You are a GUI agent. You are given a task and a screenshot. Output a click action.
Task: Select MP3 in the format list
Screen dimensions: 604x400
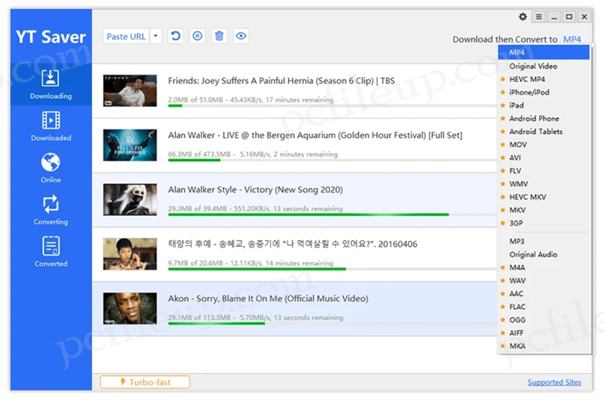(517, 241)
